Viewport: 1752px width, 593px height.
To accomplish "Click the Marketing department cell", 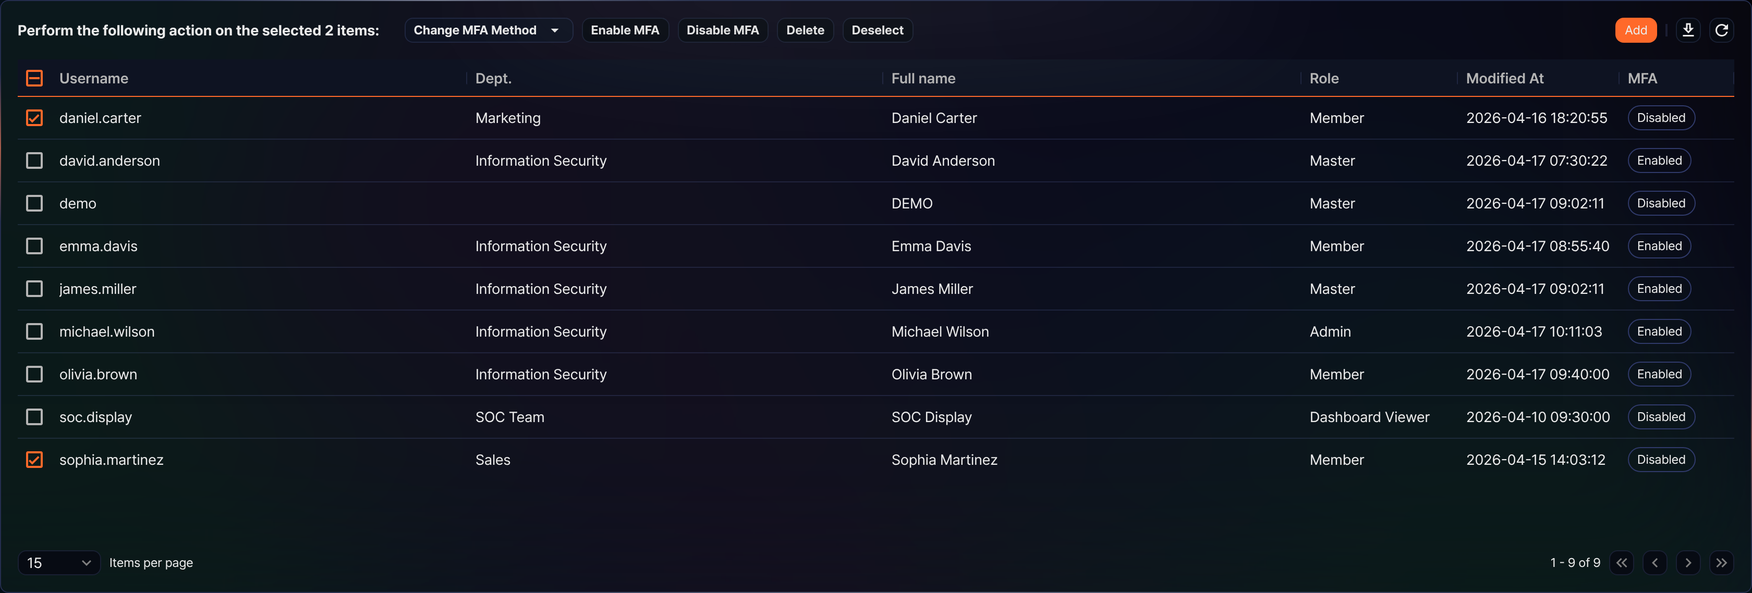I will [x=507, y=118].
